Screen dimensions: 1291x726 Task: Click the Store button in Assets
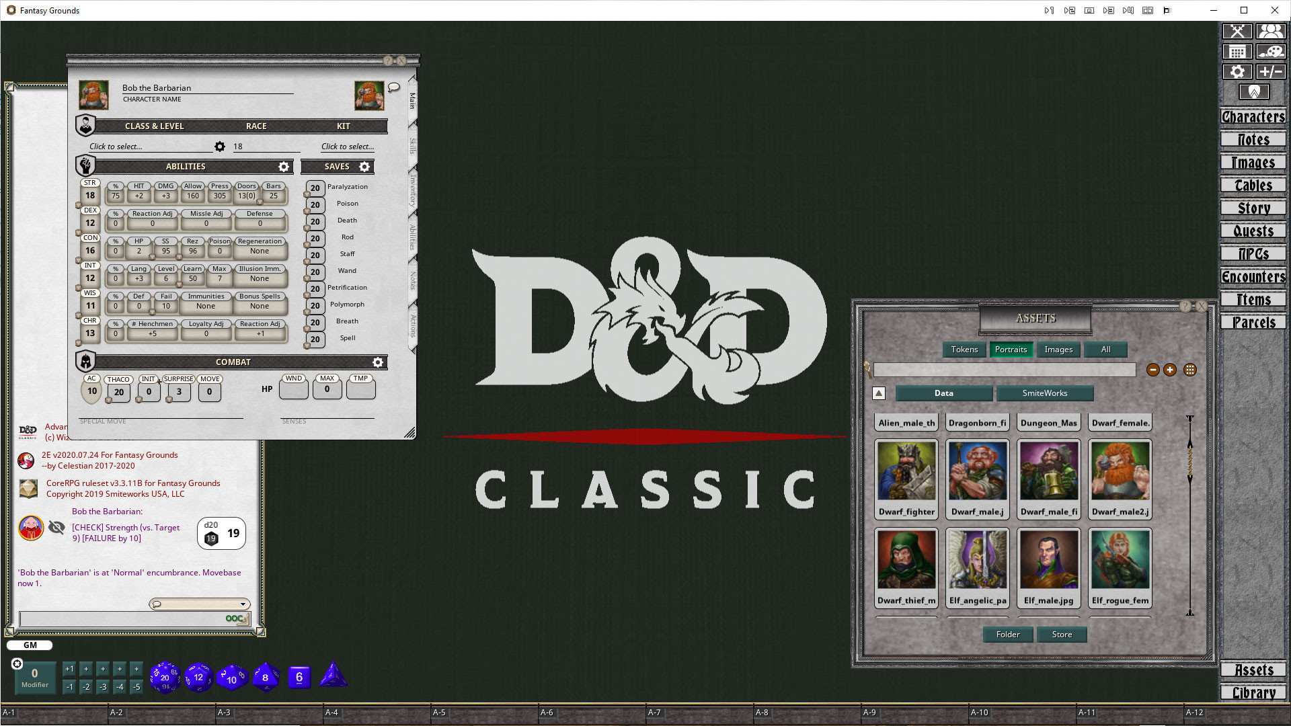[x=1061, y=634]
